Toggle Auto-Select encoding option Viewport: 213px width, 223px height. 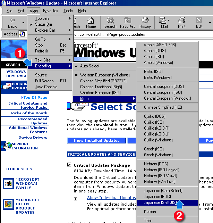point(104,66)
